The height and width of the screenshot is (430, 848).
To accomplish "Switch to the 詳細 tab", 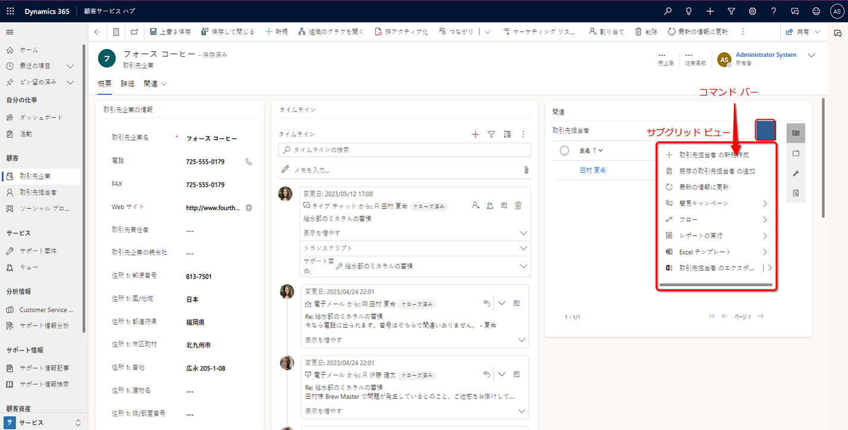I will [128, 84].
